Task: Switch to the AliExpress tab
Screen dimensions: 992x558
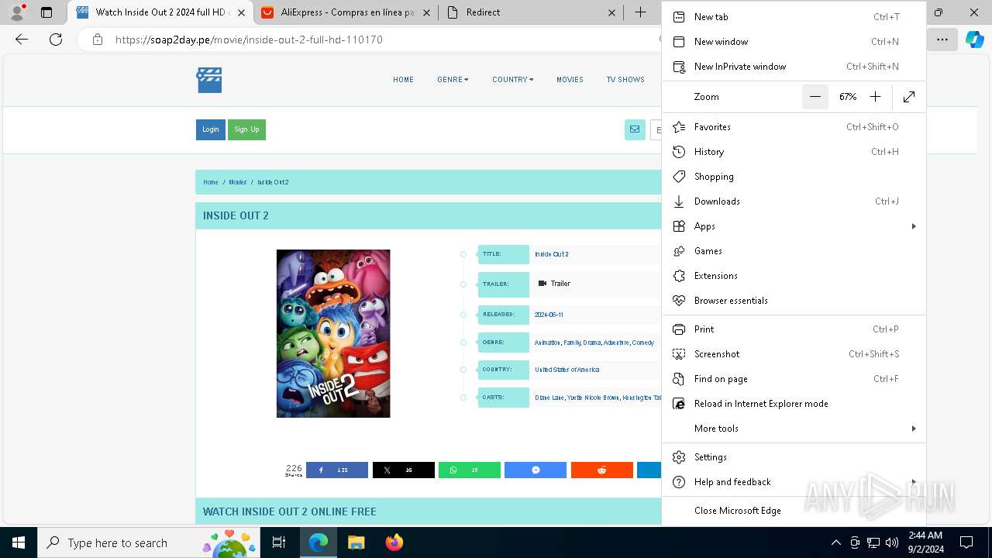Action: coord(346,12)
